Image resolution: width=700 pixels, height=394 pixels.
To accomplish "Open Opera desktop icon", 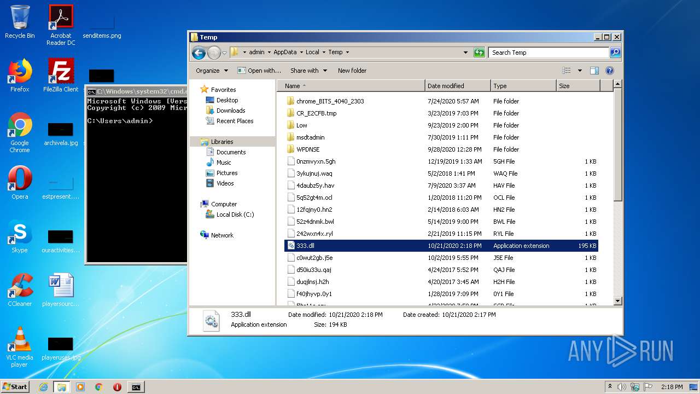I will pyautogui.click(x=20, y=183).
